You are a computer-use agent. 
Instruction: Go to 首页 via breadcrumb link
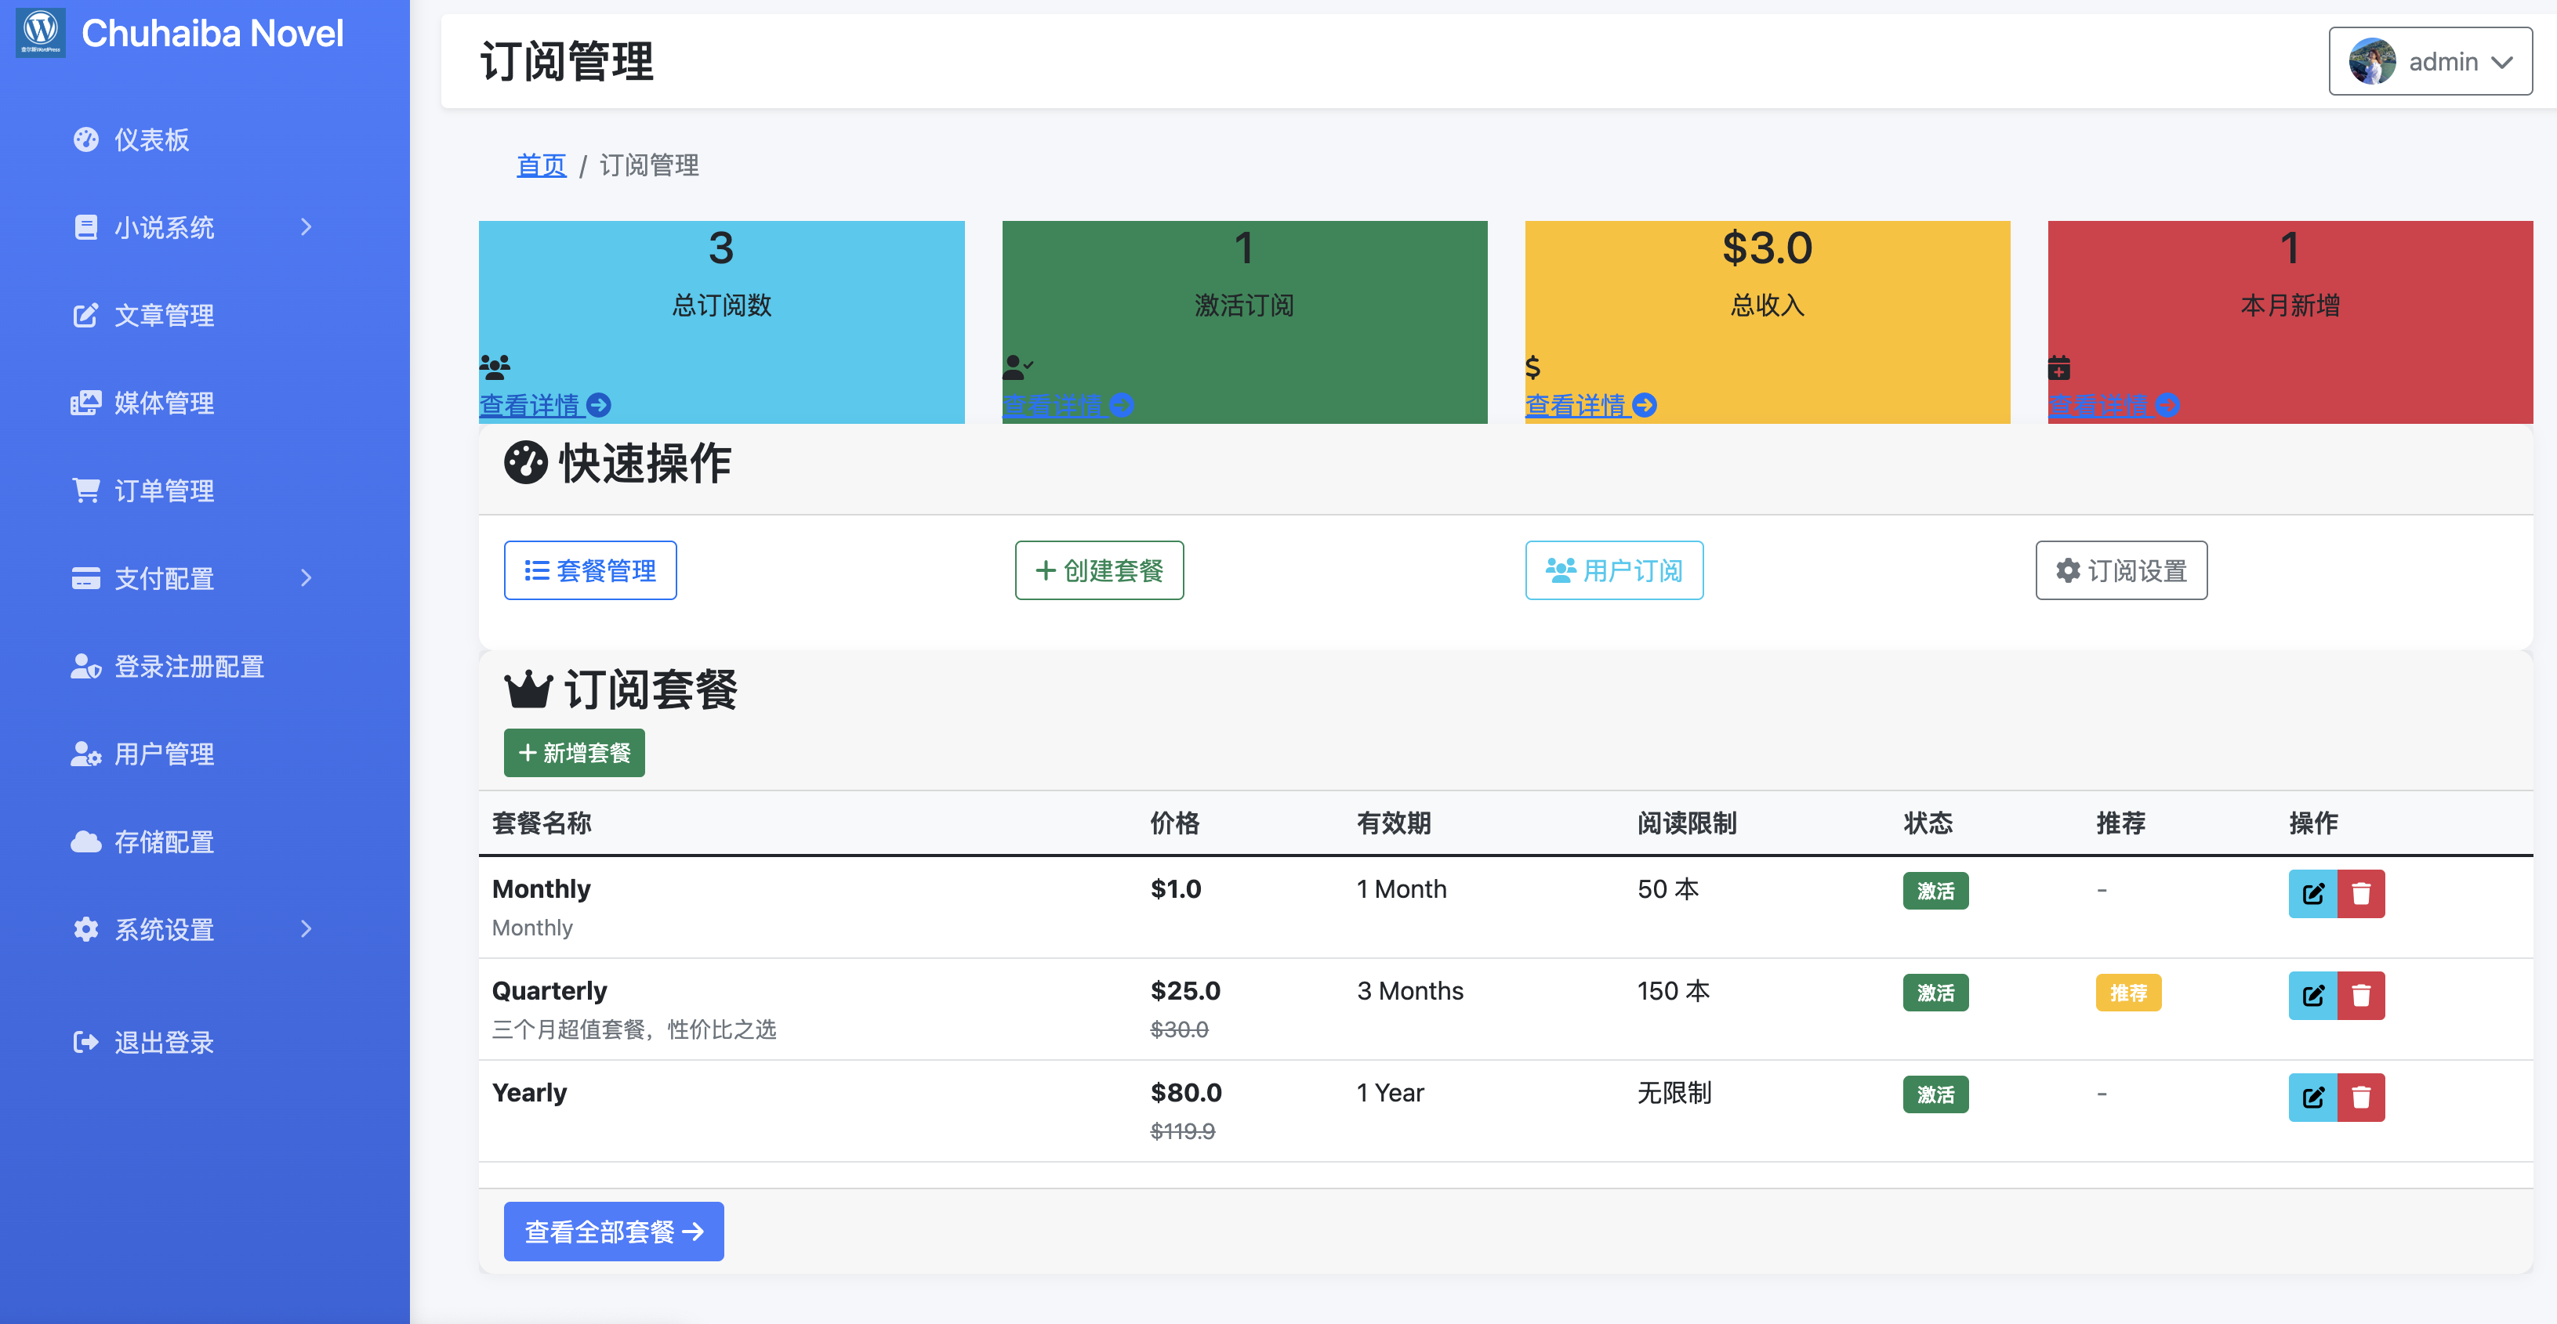[x=541, y=165]
